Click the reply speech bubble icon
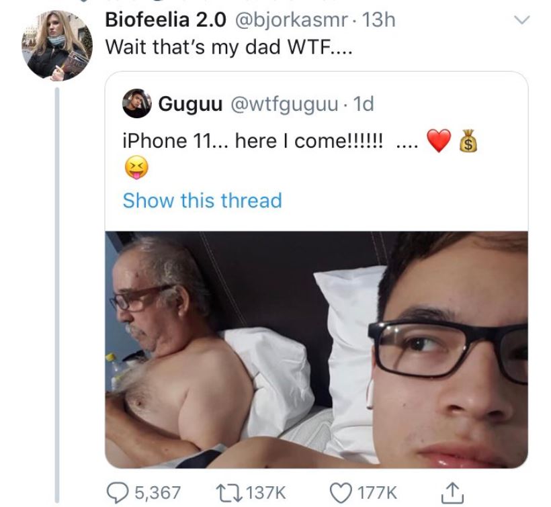551x507 pixels. click(x=119, y=491)
